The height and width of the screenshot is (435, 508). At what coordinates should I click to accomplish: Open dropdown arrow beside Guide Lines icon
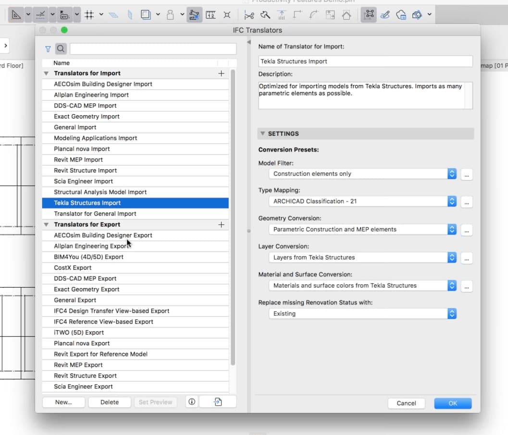[x=28, y=14]
